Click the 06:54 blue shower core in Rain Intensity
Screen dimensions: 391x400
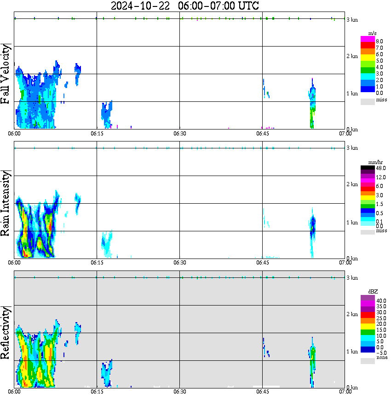(x=312, y=226)
